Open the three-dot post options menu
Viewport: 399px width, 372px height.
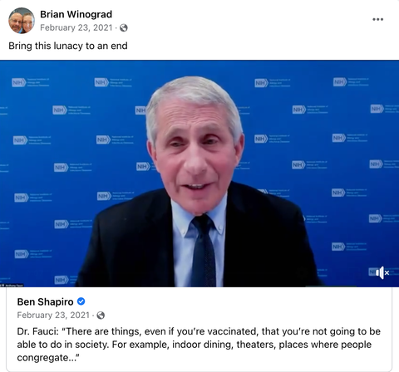[377, 19]
